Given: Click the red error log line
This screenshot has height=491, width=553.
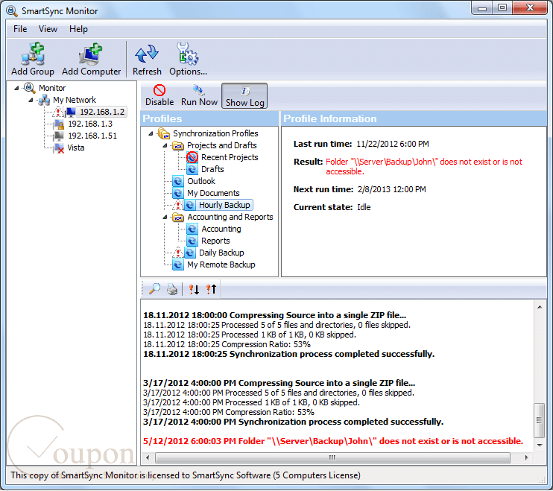Looking at the screenshot, I should click(x=333, y=441).
